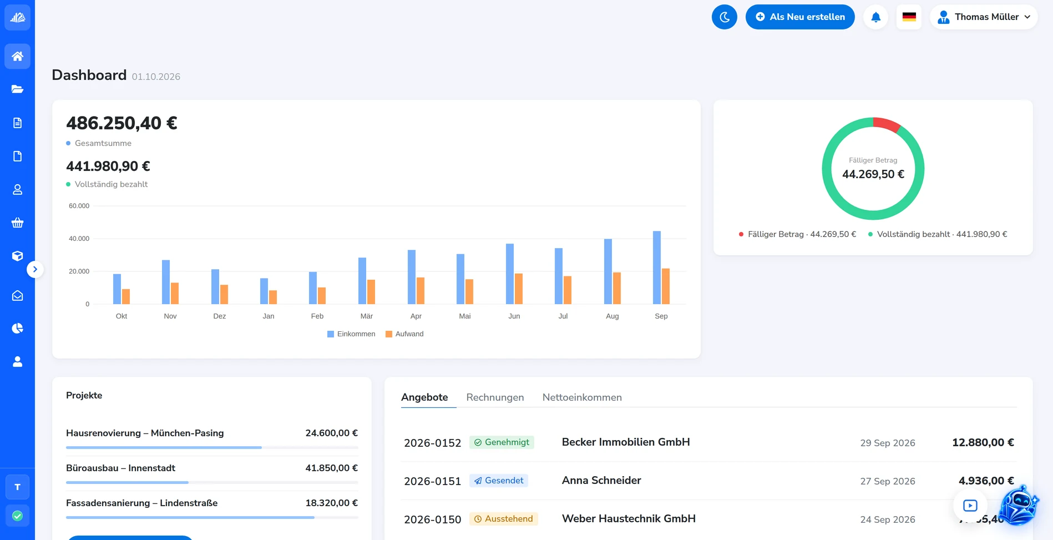Click the Gesendet status badge

[x=499, y=481]
